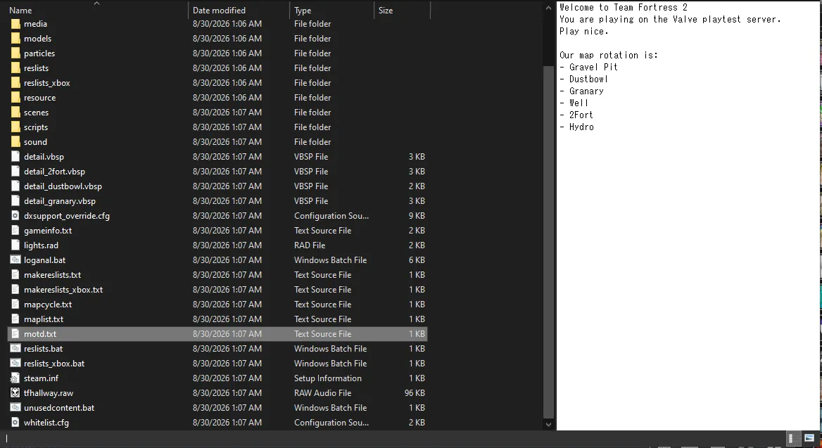Select the sound folder icon
This screenshot has width=822, height=448.
tap(15, 141)
